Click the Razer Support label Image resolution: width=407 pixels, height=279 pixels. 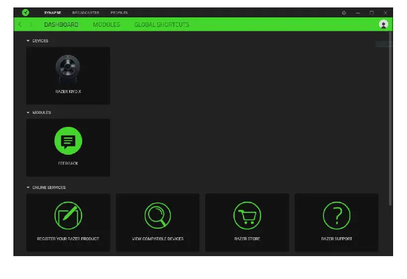pyautogui.click(x=336, y=239)
